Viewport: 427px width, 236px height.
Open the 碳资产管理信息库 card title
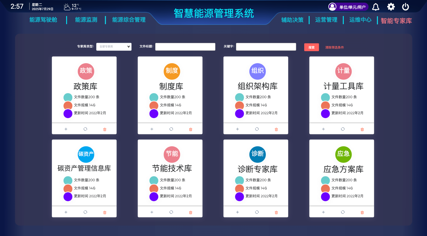84,168
